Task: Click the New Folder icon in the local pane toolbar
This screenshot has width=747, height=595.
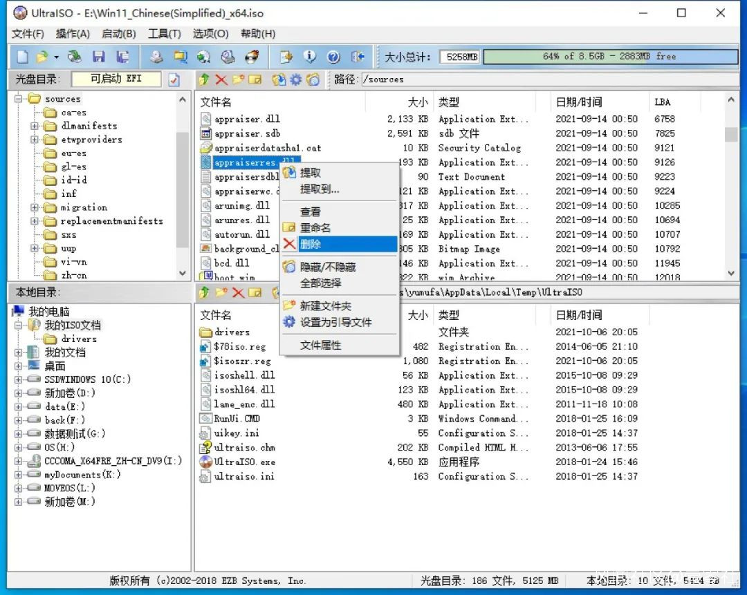Action: pyautogui.click(x=221, y=292)
